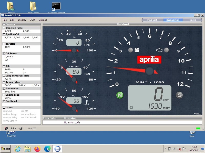
Task: Click the TPS indicator box in status bar
Action: pyautogui.click(x=34, y=129)
